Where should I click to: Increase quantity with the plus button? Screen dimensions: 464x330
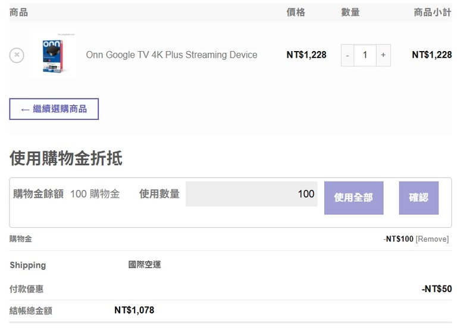(x=383, y=55)
